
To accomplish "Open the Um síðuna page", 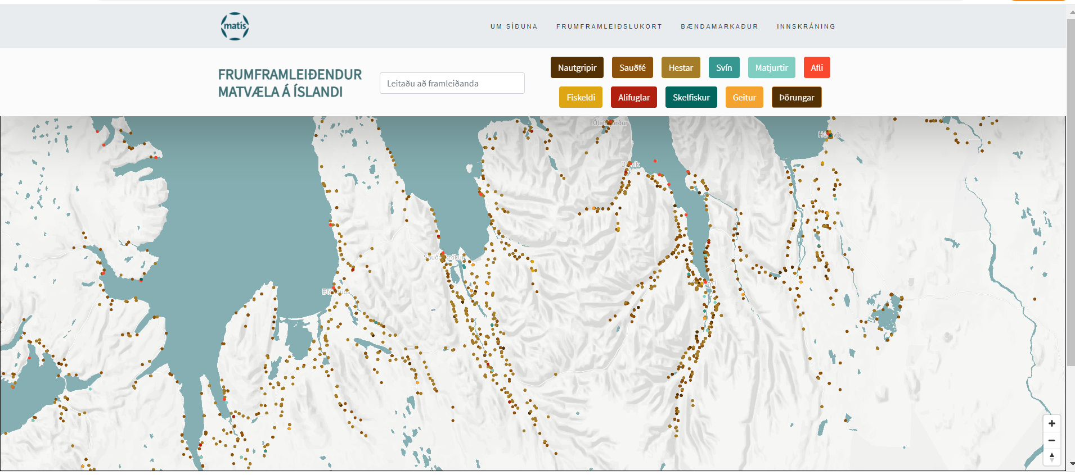I will (514, 26).
